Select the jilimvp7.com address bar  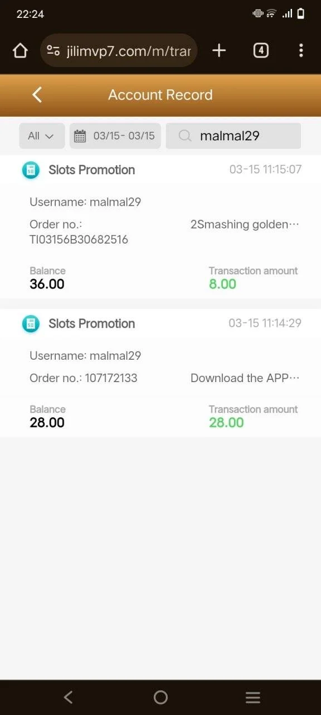tap(119, 51)
